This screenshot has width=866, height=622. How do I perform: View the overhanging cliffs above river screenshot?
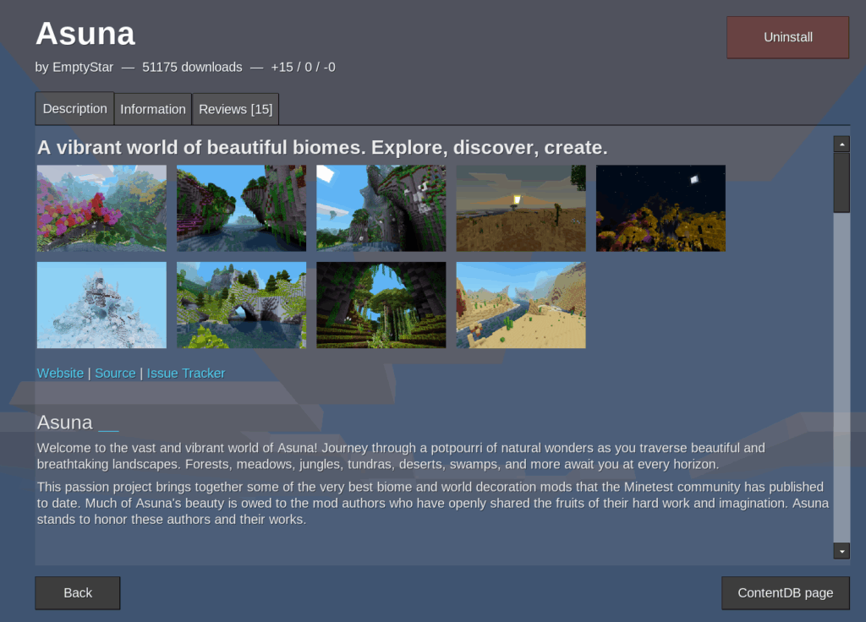(x=241, y=208)
